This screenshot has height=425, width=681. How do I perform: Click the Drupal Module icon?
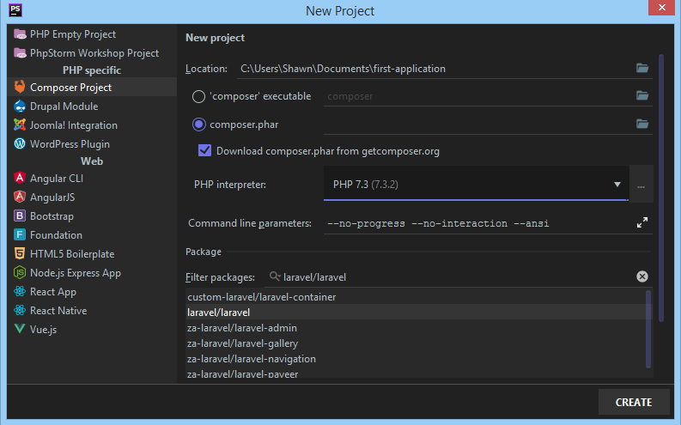coord(20,106)
